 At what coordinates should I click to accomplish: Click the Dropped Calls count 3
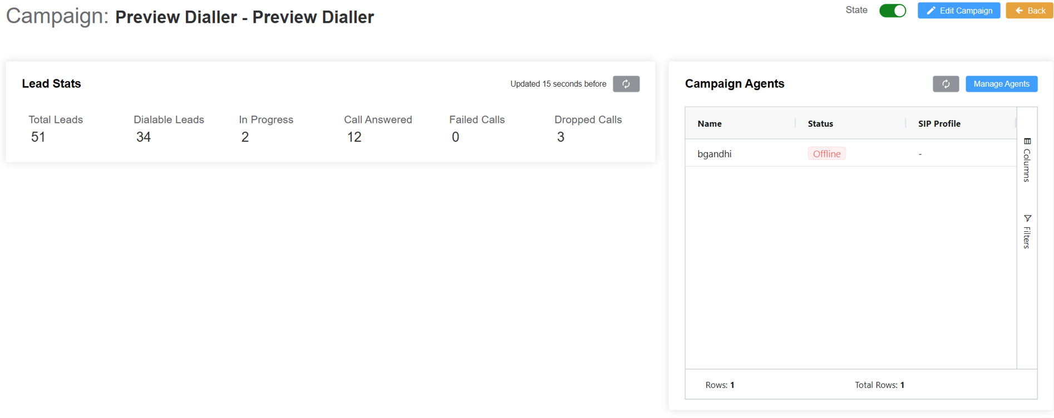pyautogui.click(x=560, y=137)
